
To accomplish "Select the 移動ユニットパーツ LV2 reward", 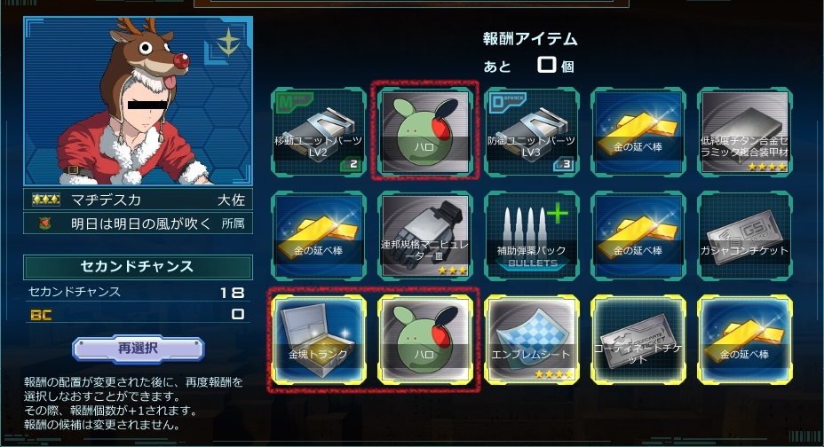I will 318,131.
